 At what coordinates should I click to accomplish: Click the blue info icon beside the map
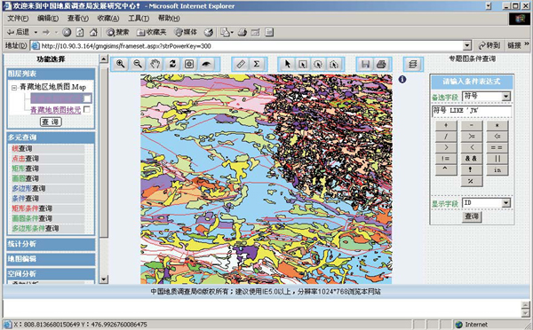point(402,79)
